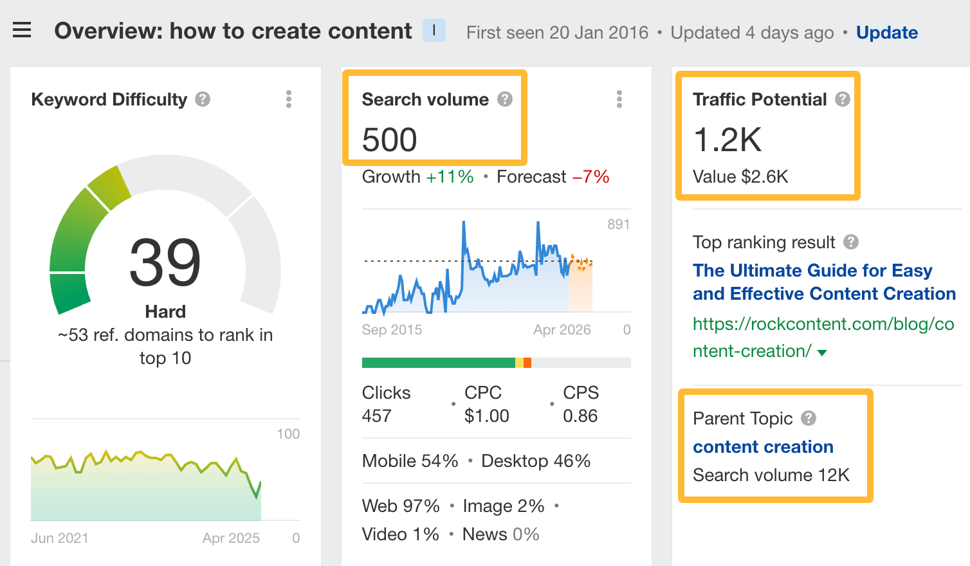Viewport: 970px width, 566px height.
Task: Click the info badge next to the keyword title
Action: click(434, 31)
